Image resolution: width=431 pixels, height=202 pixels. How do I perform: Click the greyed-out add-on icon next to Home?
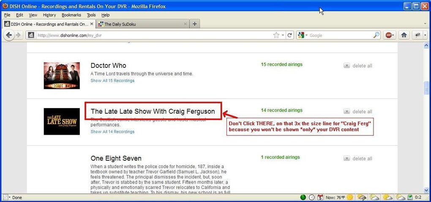418,35
